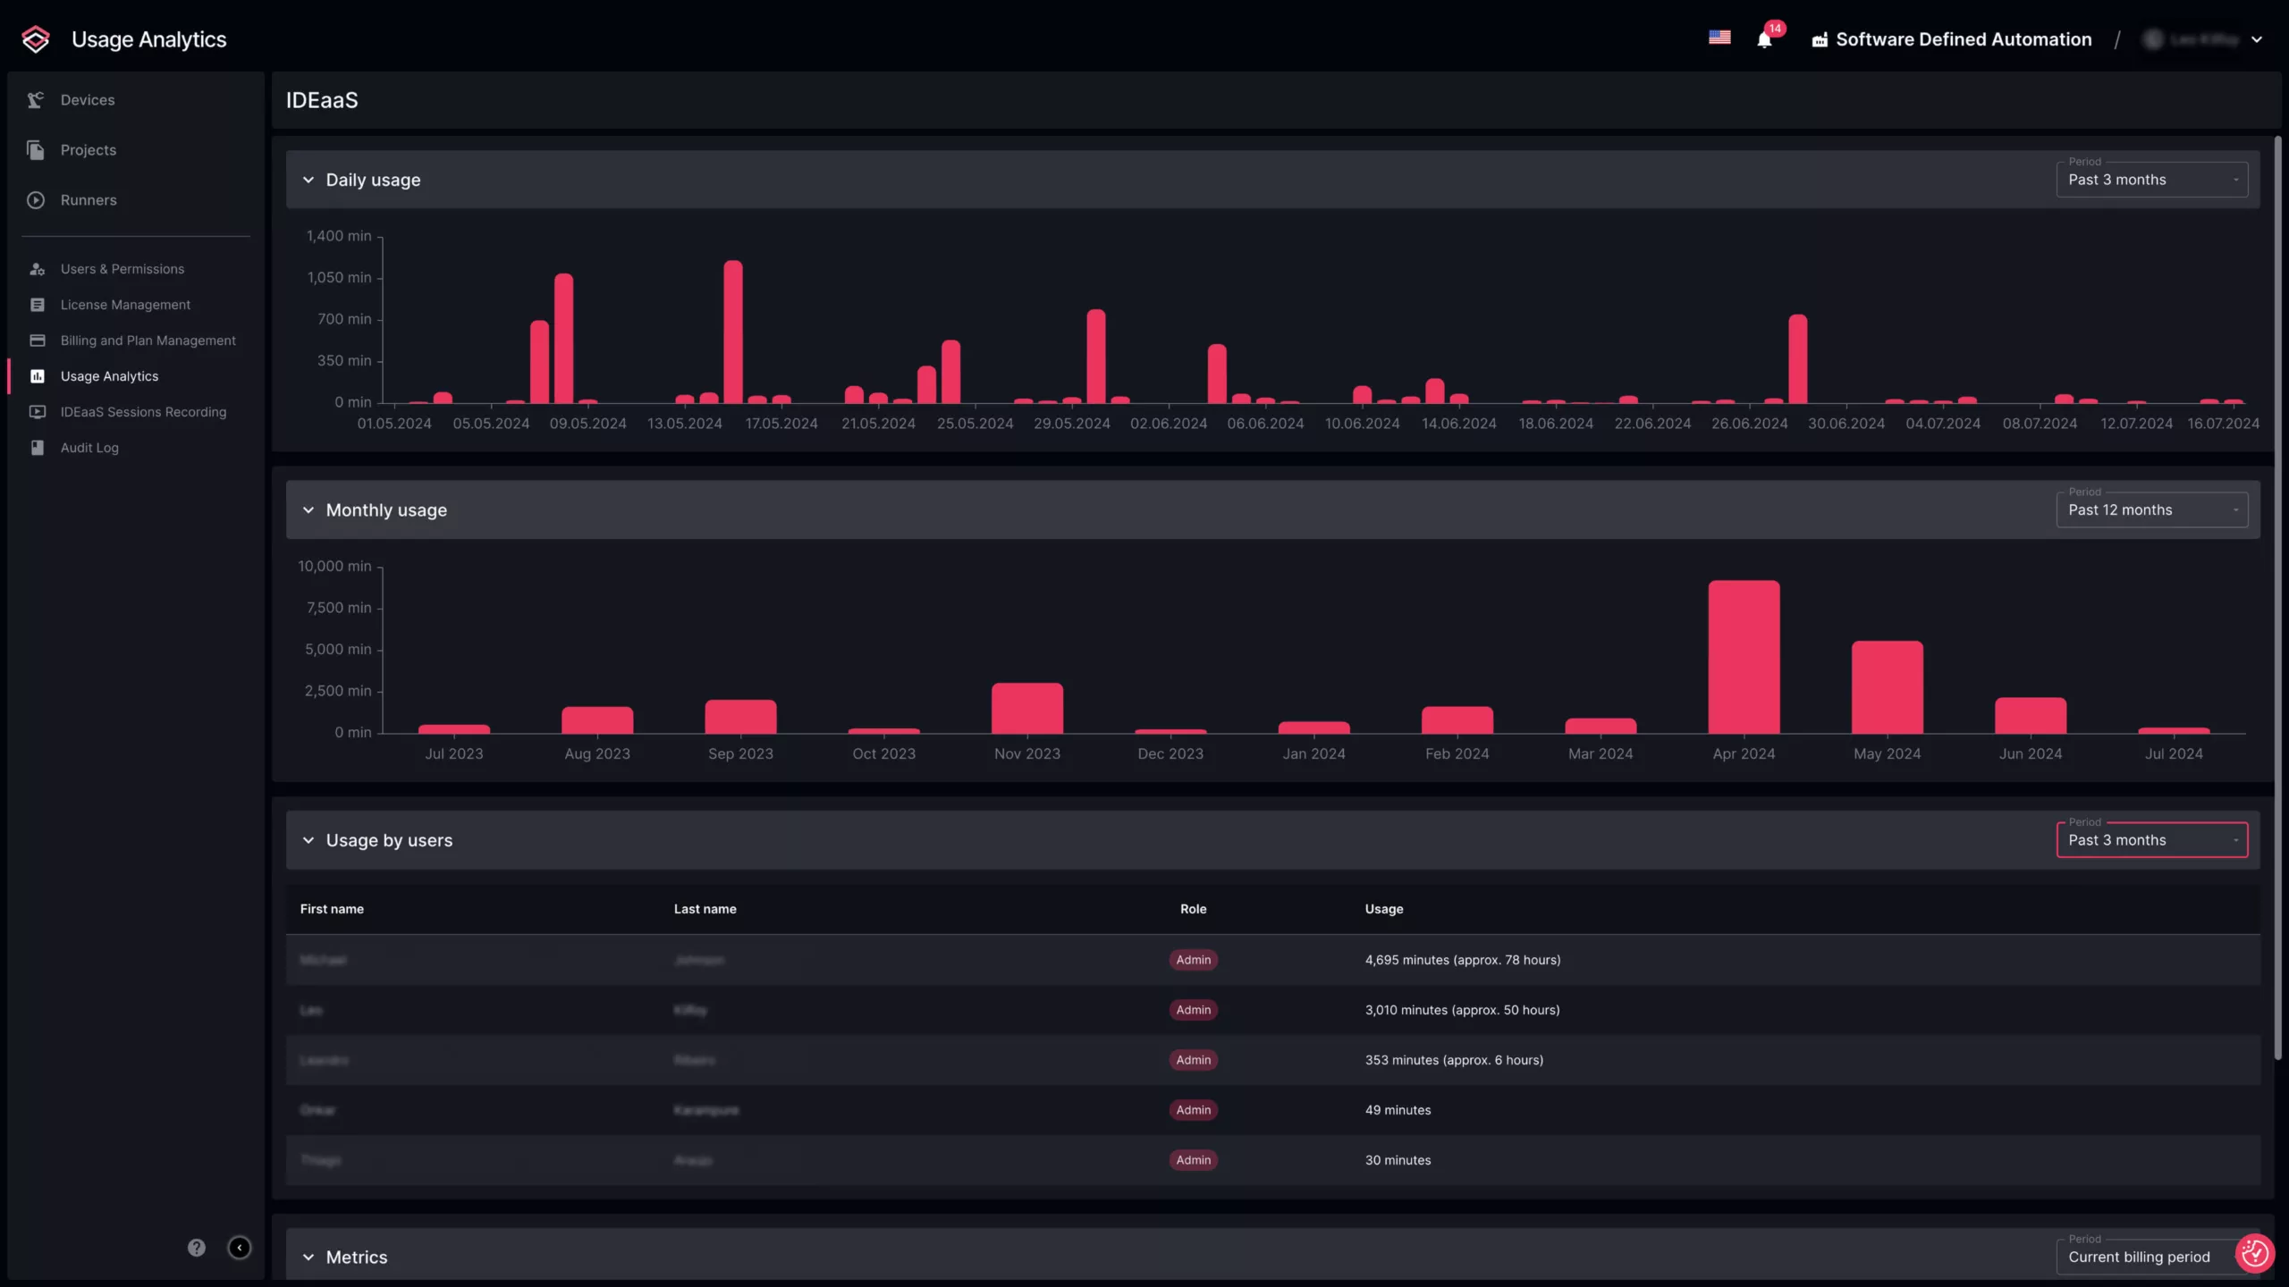Open Monthly usage Past 12 months dropdown
Image resolution: width=2289 pixels, height=1287 pixels.
pos(2151,510)
